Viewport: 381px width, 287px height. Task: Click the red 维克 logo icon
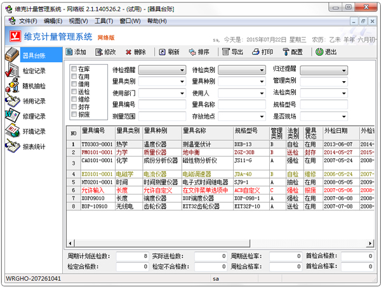coord(15,36)
